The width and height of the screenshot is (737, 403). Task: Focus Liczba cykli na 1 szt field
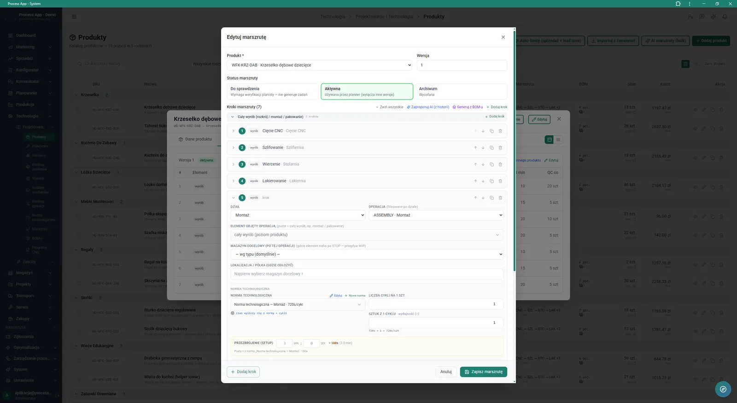pyautogui.click(x=436, y=304)
